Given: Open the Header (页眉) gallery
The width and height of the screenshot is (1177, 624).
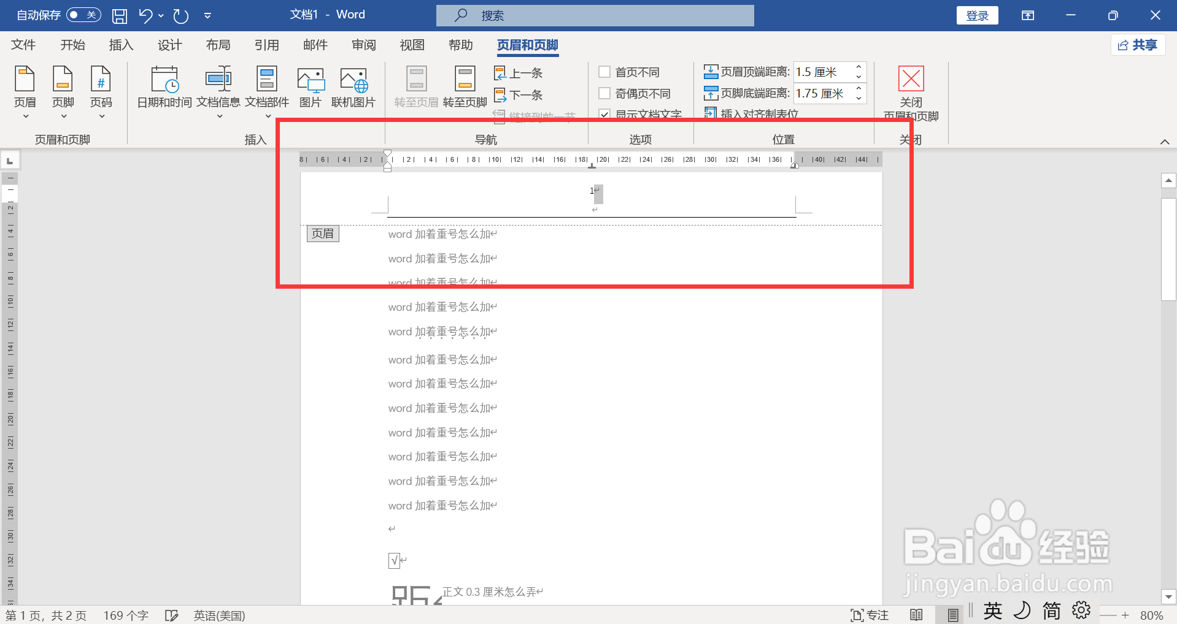Looking at the screenshot, I should pos(25,92).
